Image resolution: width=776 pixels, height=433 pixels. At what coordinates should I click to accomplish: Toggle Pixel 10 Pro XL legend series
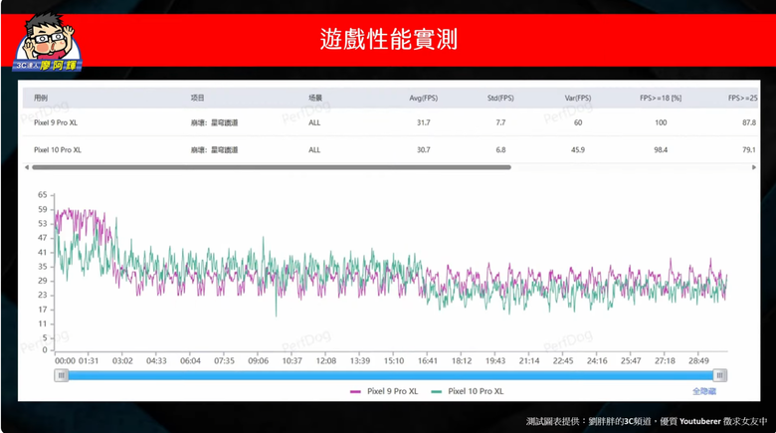click(468, 391)
